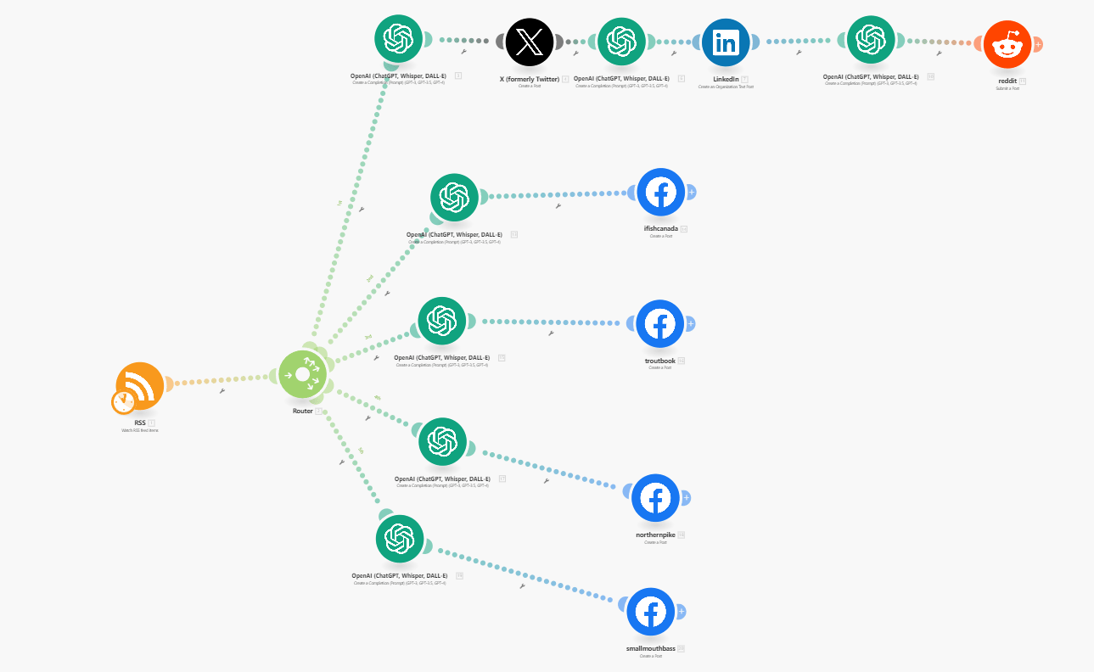Image resolution: width=1094 pixels, height=672 pixels.
Task: Open filter wrench on Router's 3rd route
Action: click(x=378, y=359)
